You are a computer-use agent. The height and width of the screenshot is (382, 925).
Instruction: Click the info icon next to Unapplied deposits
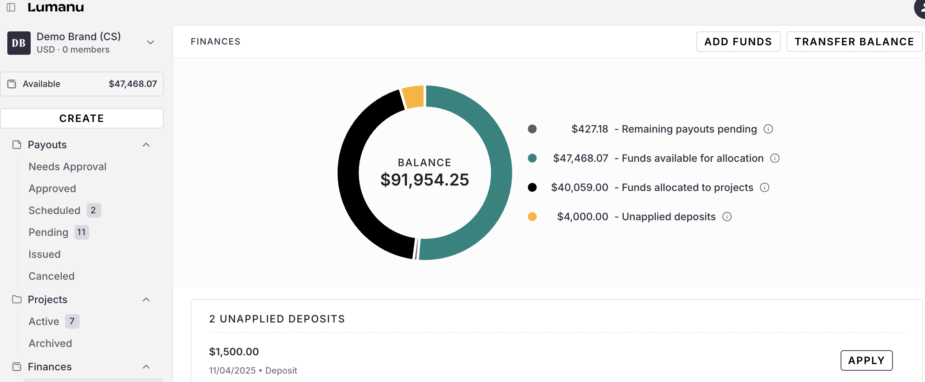point(727,217)
